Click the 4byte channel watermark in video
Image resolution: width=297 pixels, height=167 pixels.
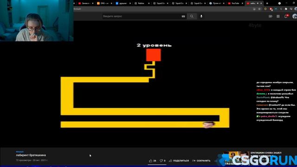pos(255,26)
